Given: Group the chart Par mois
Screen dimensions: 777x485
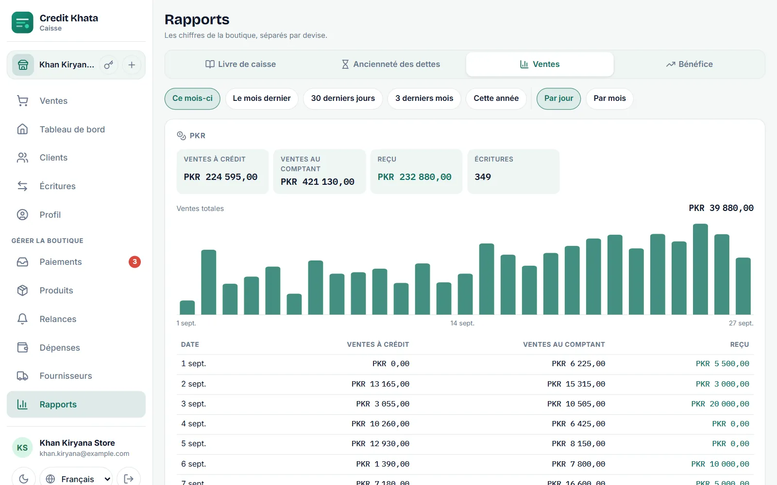Looking at the screenshot, I should (x=609, y=98).
